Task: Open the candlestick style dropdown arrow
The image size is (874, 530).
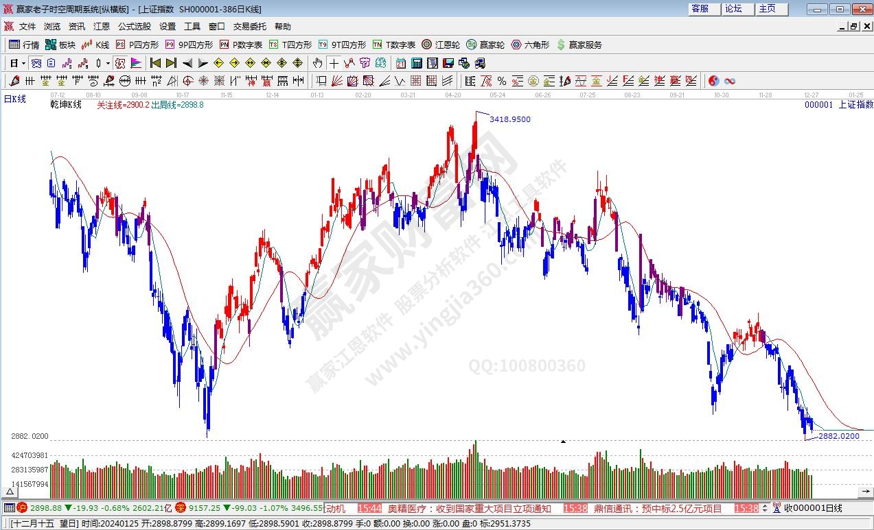Action: (x=107, y=63)
